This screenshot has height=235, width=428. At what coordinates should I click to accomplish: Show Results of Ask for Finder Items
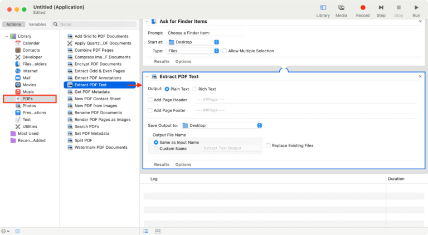[162, 61]
